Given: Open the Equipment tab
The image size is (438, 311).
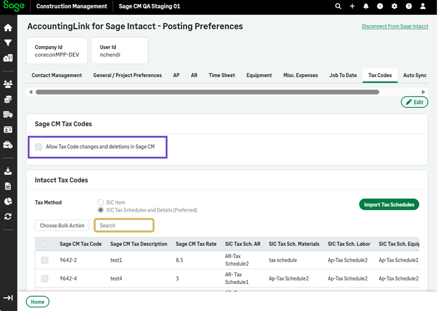Looking at the screenshot, I should 259,75.
